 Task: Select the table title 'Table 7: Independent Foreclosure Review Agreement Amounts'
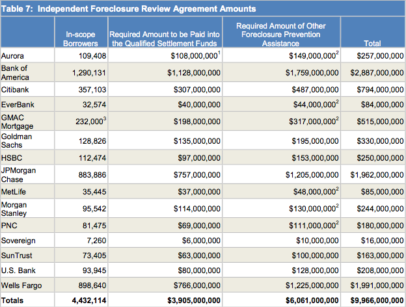(128, 9)
